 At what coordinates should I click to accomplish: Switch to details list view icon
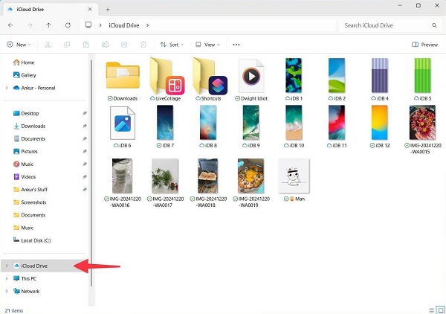point(431,310)
